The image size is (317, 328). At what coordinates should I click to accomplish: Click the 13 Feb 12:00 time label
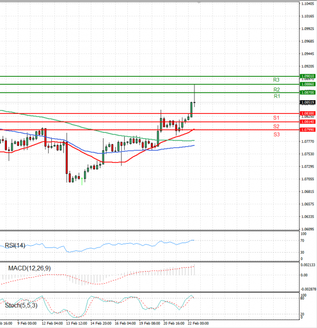pyautogui.click(x=77, y=323)
